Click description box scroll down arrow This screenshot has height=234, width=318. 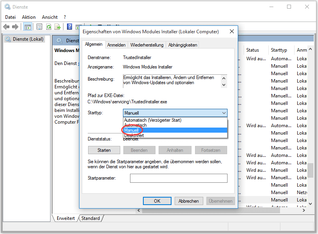point(224,85)
